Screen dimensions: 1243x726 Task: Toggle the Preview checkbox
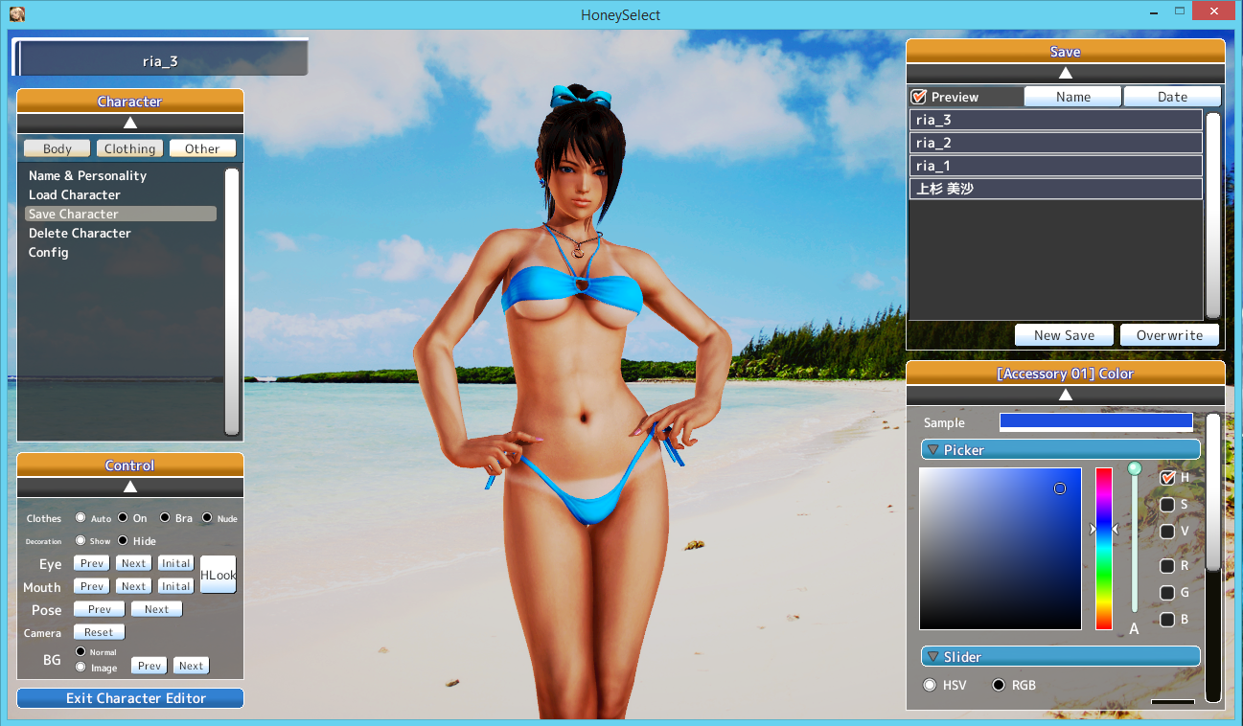918,97
